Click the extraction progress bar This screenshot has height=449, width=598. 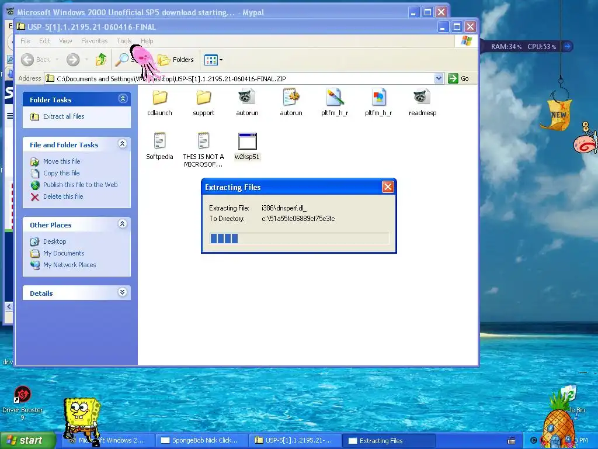(299, 239)
